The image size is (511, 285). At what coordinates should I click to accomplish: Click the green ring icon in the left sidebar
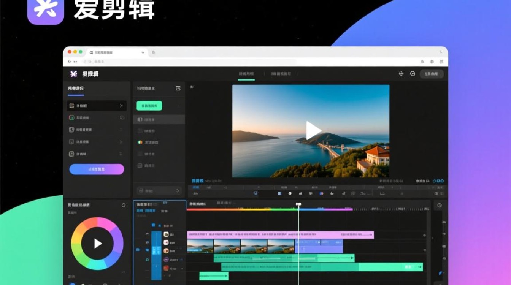71,118
